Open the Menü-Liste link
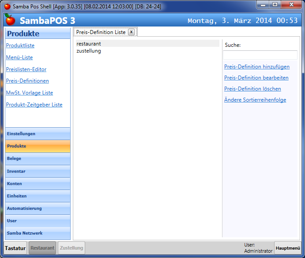305x258 pixels. 19,57
